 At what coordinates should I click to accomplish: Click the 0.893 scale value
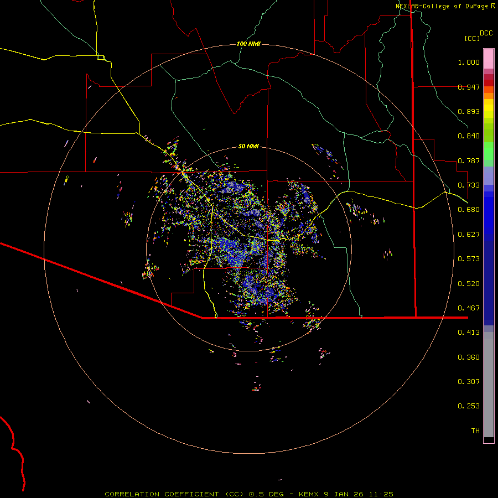click(x=469, y=111)
